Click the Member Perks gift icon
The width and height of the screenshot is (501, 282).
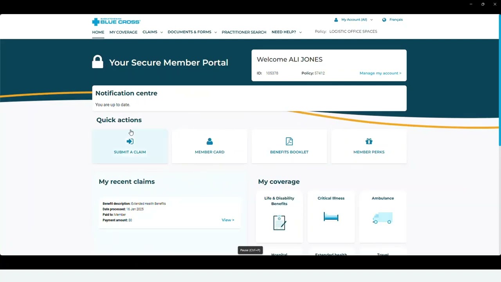coord(369,141)
